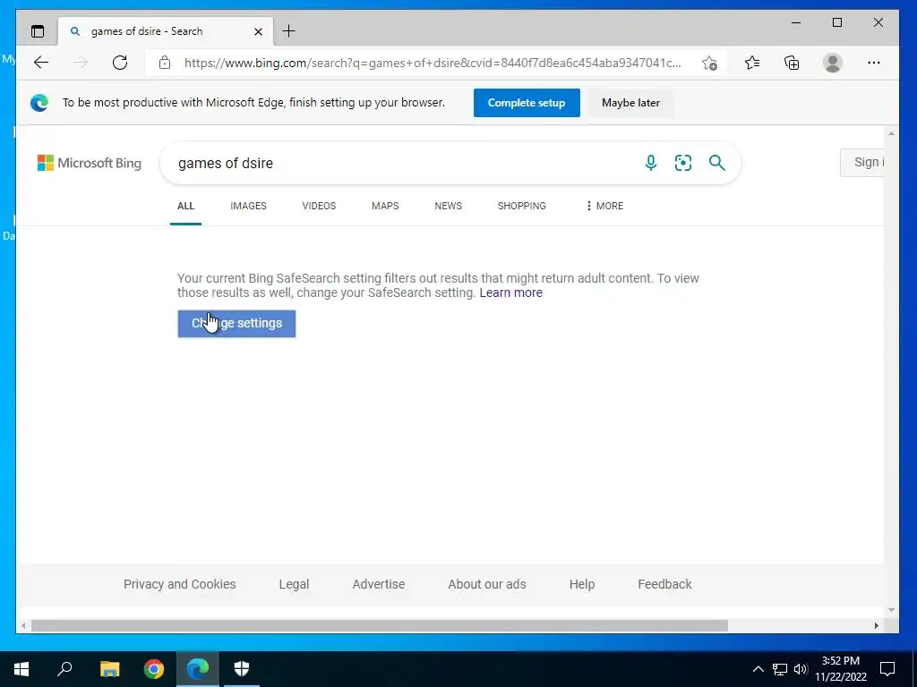Open the Advertise footer link
The width and height of the screenshot is (917, 687).
(379, 584)
